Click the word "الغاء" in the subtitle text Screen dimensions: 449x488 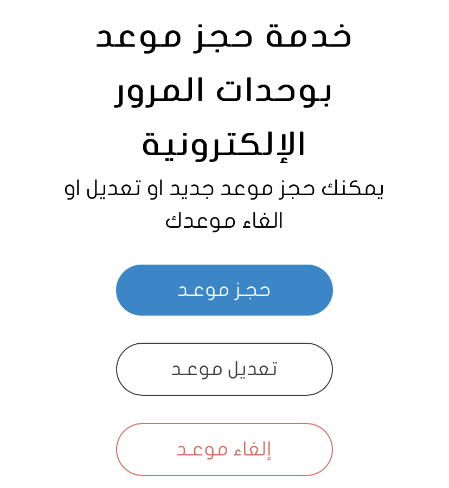[x=262, y=221]
